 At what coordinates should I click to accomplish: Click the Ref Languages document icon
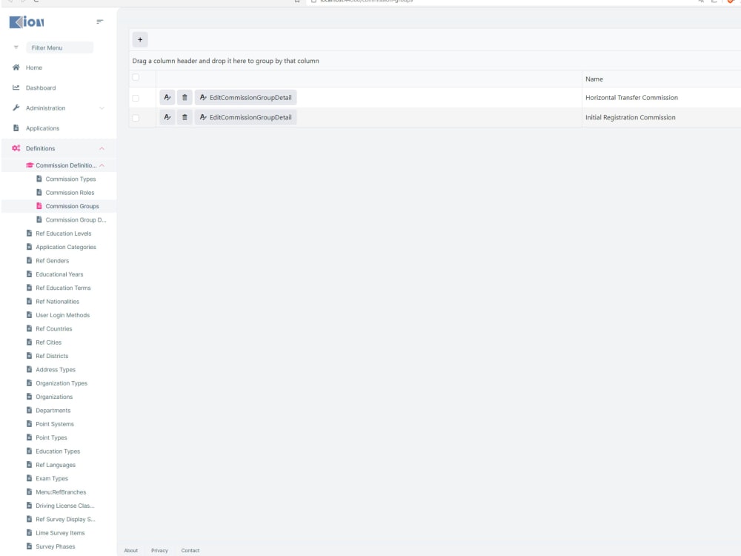(30, 465)
